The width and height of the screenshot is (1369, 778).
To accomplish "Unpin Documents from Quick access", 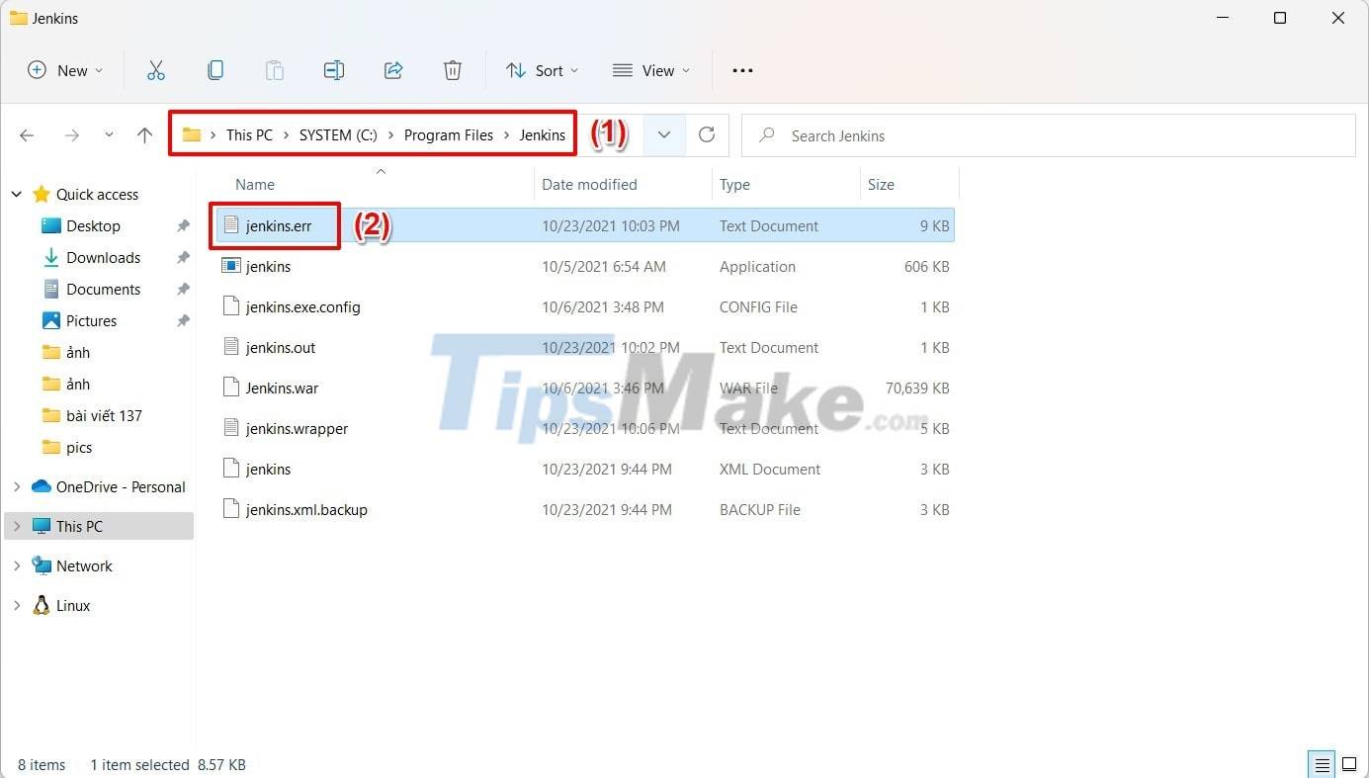I will (181, 289).
